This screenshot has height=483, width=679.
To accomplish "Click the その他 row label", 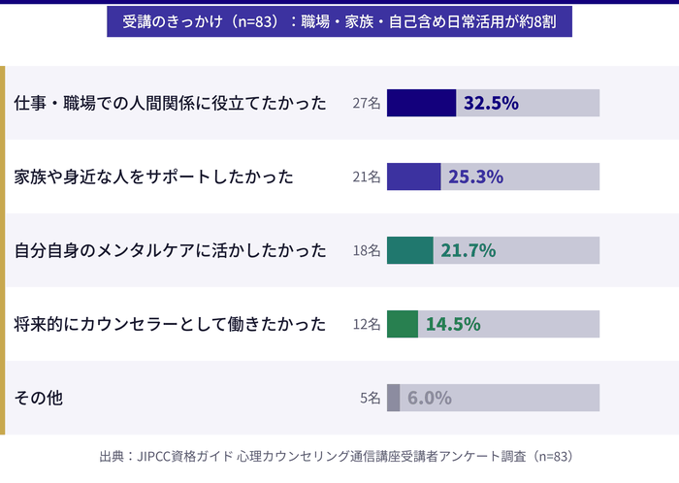I will click(39, 398).
